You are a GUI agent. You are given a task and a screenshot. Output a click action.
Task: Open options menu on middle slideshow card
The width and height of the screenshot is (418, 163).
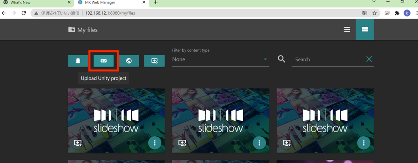coord(259,143)
